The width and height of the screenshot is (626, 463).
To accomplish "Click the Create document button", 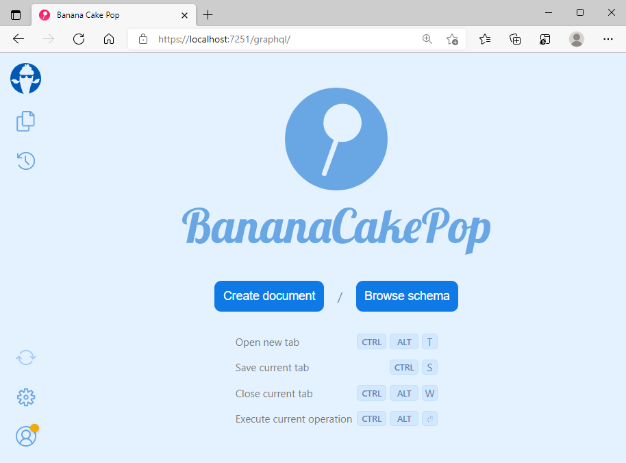I will [x=269, y=296].
